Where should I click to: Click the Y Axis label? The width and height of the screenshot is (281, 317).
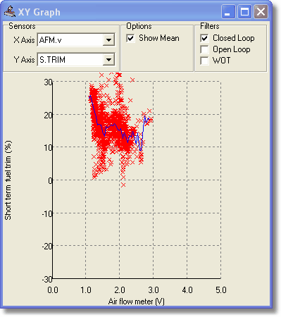click(24, 60)
